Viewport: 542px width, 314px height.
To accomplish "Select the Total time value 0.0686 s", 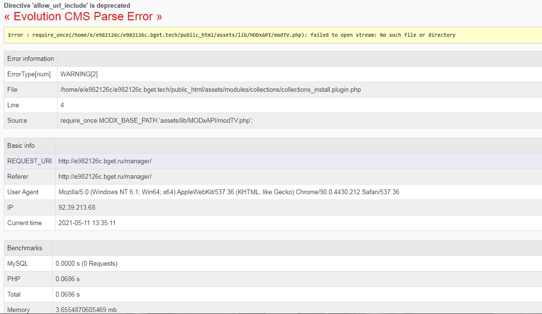I will 68,295.
